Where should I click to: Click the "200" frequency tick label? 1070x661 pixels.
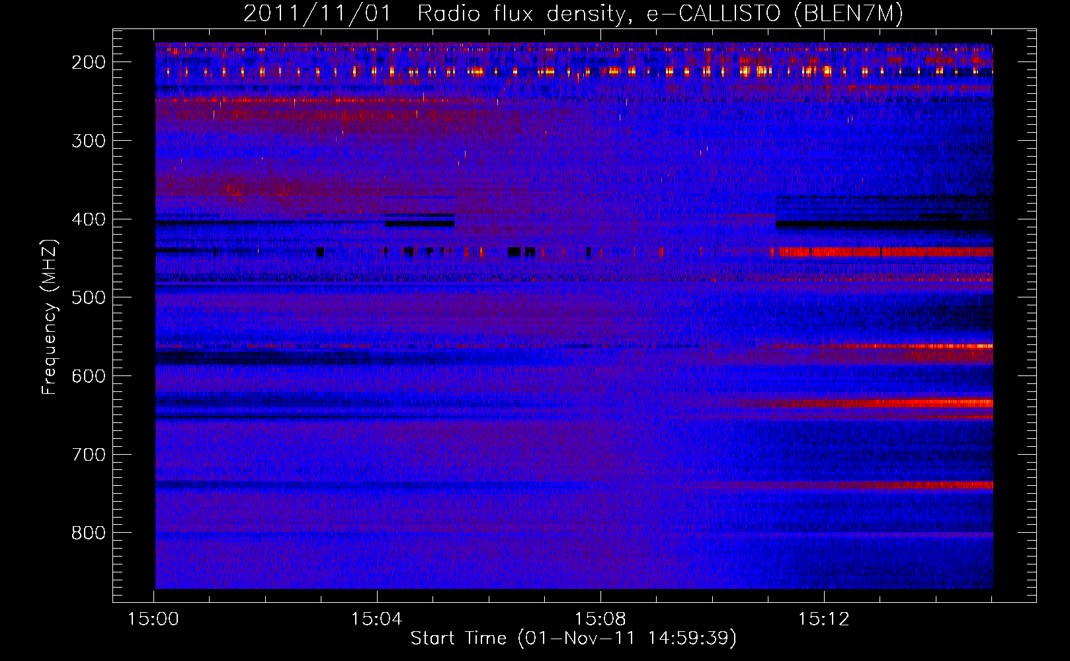pos(89,62)
